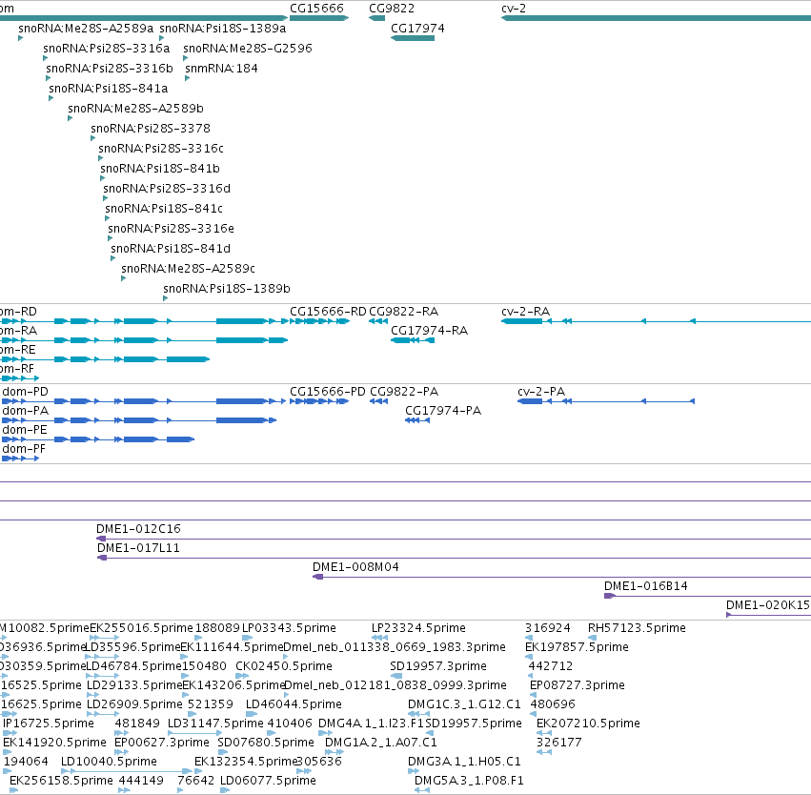
Task: Select the CG17974 gene bar
Action: click(x=413, y=38)
